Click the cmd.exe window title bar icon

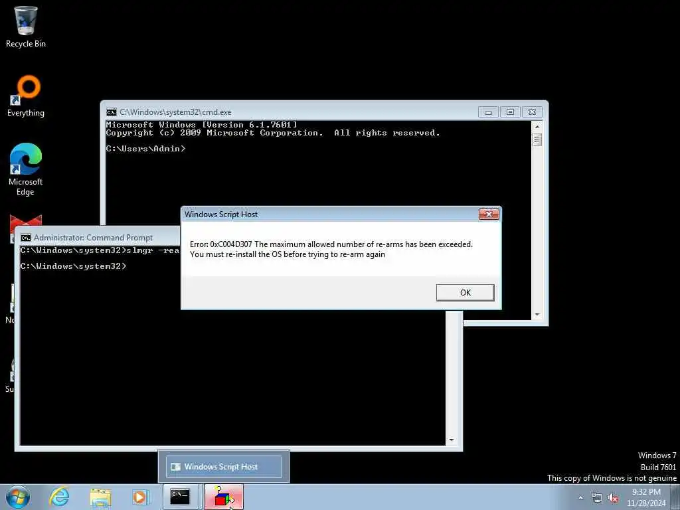(x=112, y=112)
